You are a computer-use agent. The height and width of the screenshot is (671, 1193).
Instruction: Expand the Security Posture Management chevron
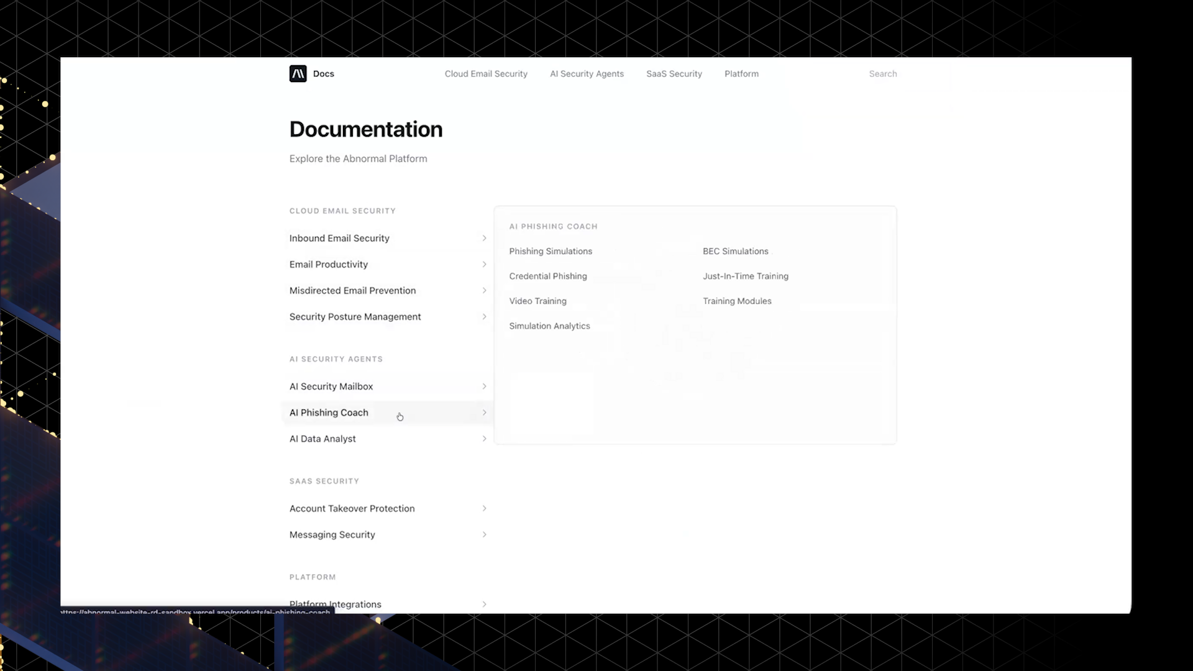(484, 317)
